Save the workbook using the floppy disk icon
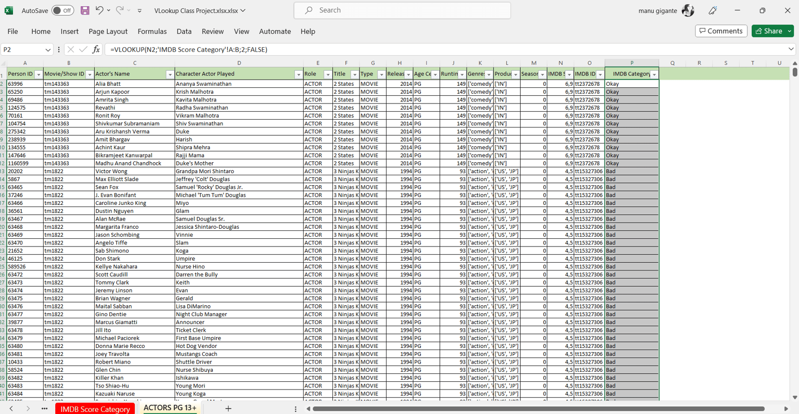This screenshot has height=414, width=799. pos(85,10)
